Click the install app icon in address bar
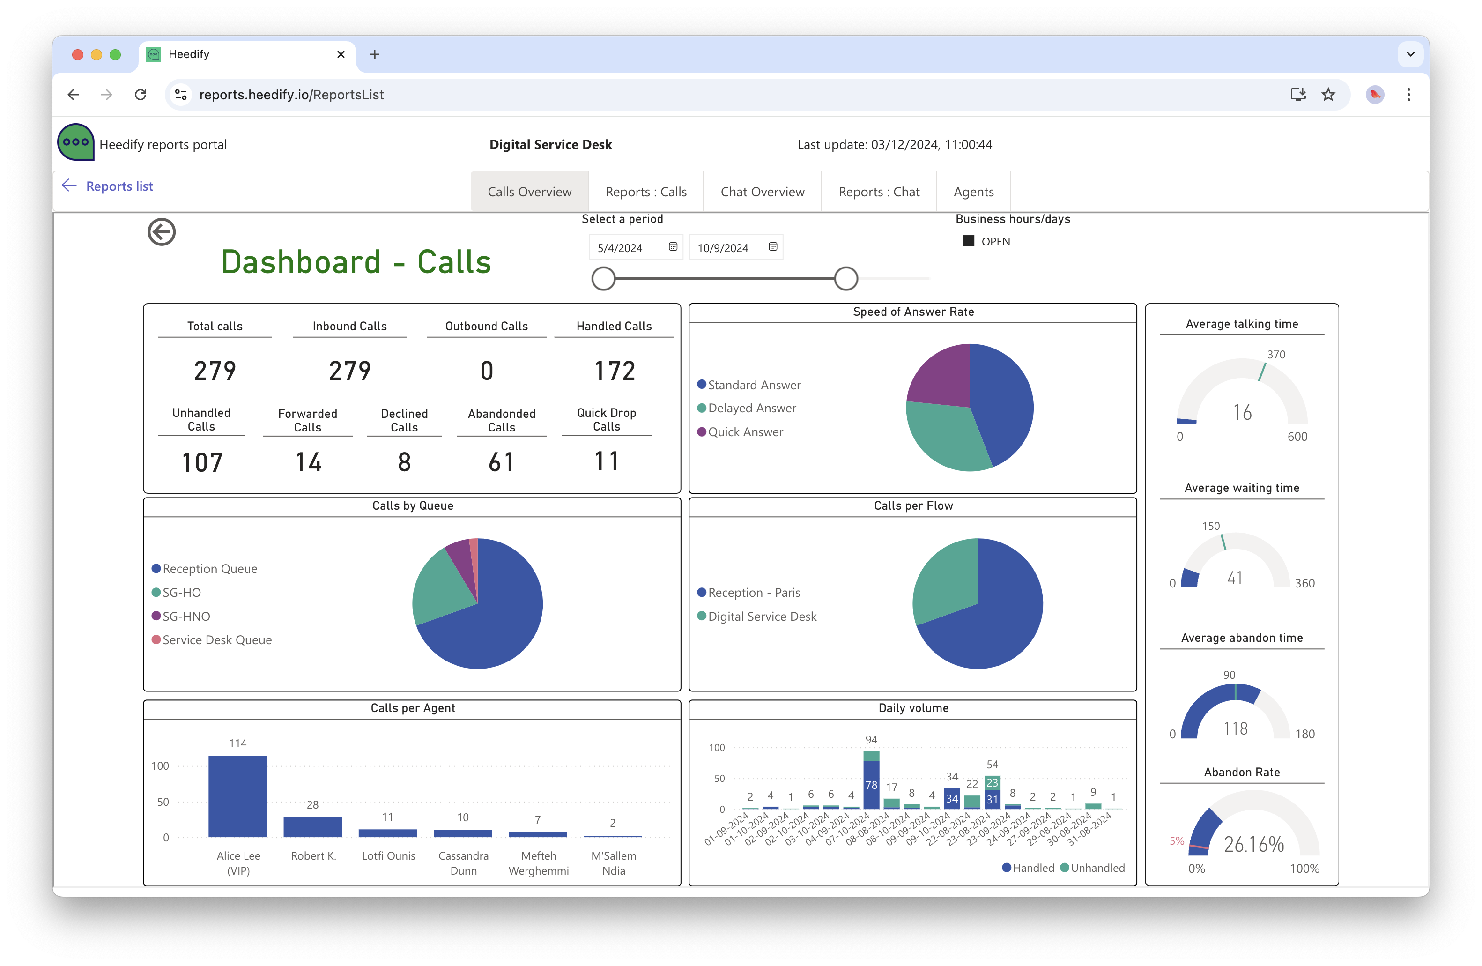 1297,95
